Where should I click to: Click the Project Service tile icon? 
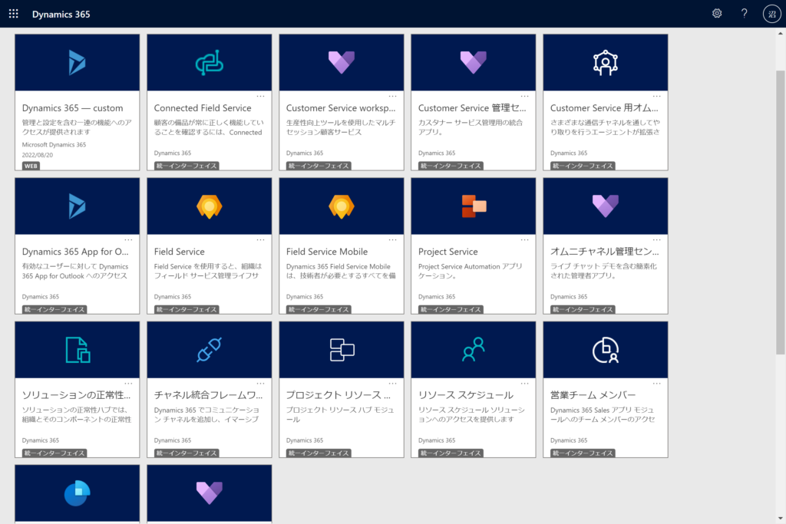click(x=474, y=206)
